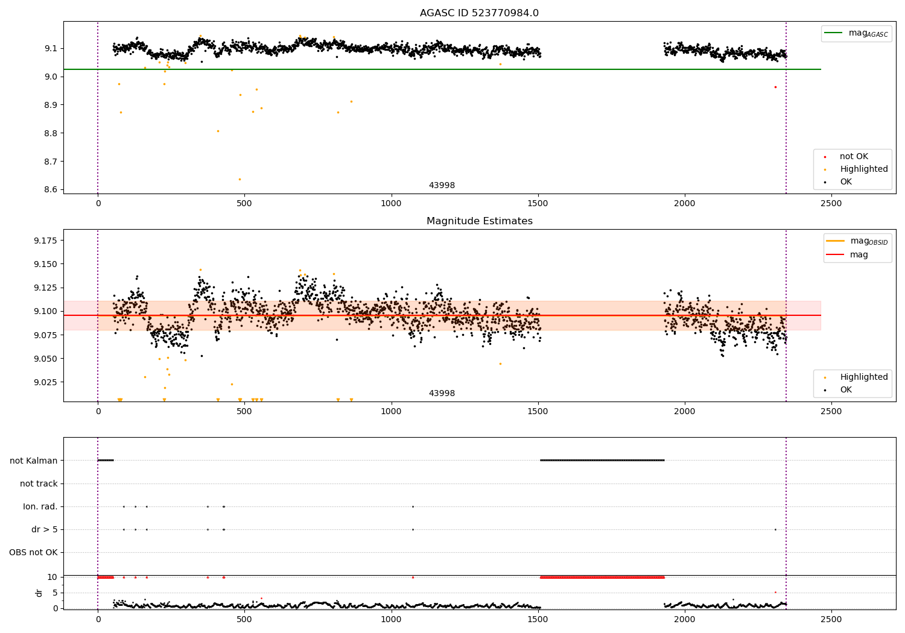This screenshot has width=905, height=633.
Task: Click the "Ion. rad." row label
Action: 40,506
